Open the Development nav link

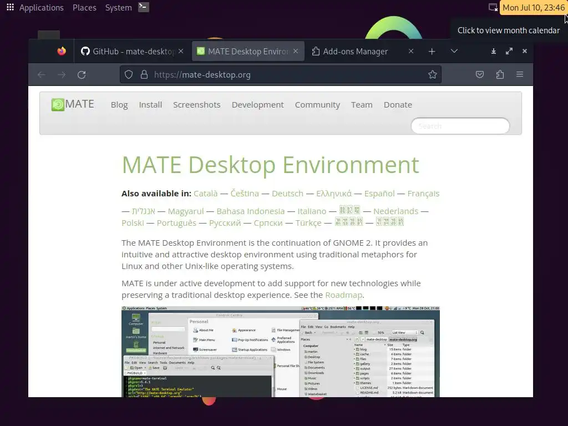tap(257, 105)
